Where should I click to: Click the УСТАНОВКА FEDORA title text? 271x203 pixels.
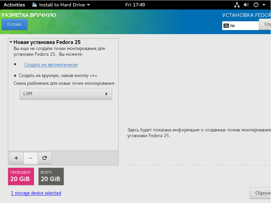point(247,15)
